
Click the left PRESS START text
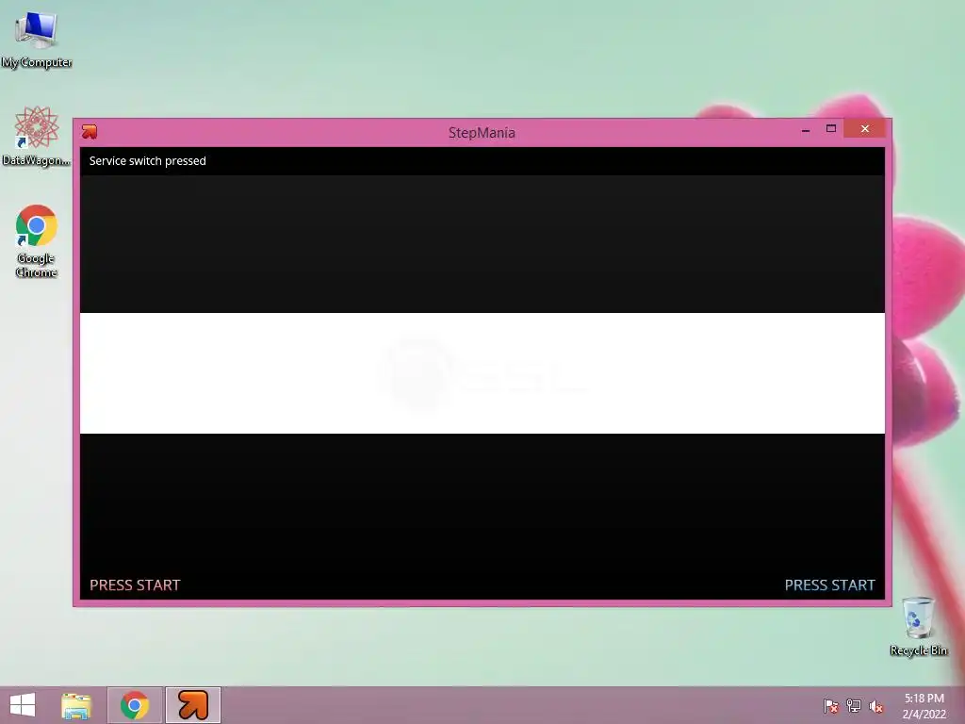[x=135, y=584]
